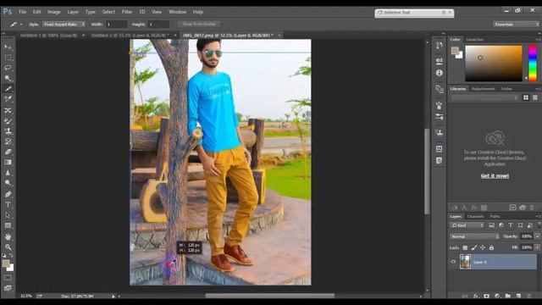The width and height of the screenshot is (542, 305).
Task: Select the Lasso tool
Action: click(8, 68)
